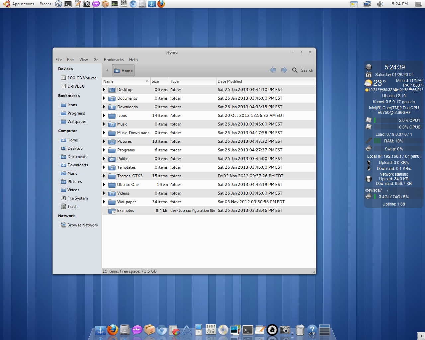Open the 100 GB Volume device
The width and height of the screenshot is (425, 340).
(79, 78)
